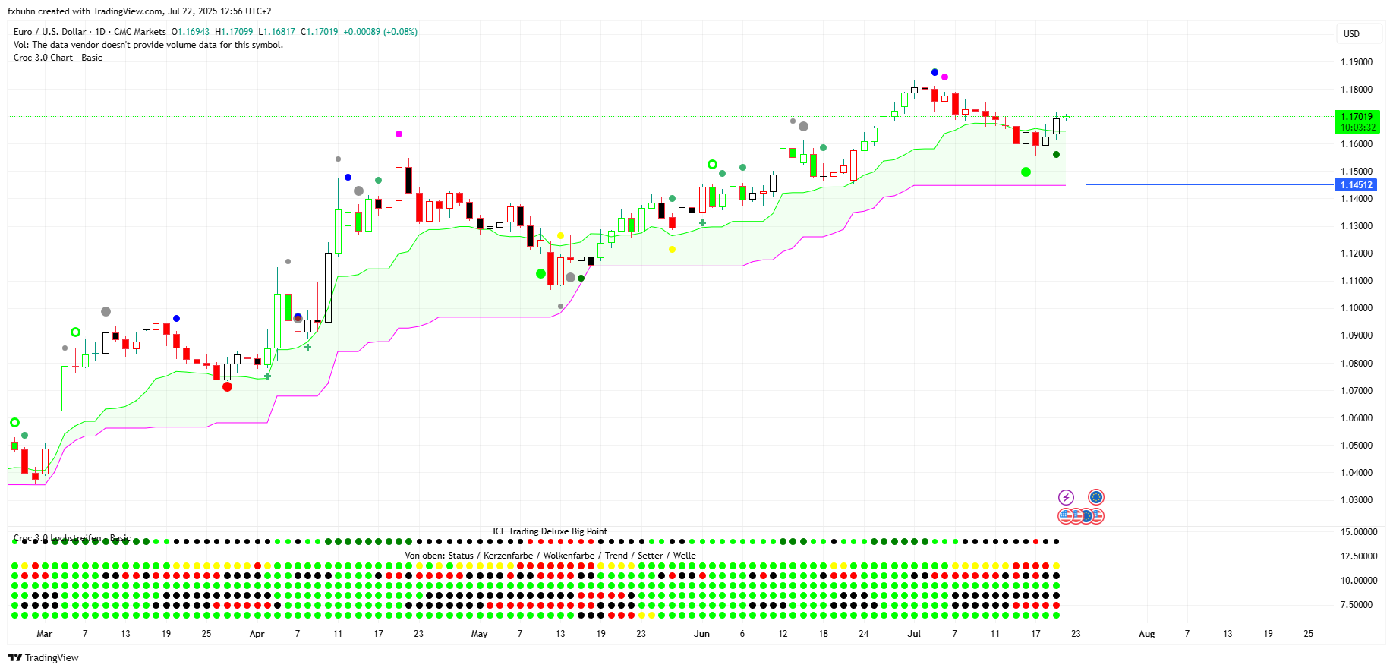
Task: Select the blue horizontal line at 1.14512
Action: (x=1207, y=184)
